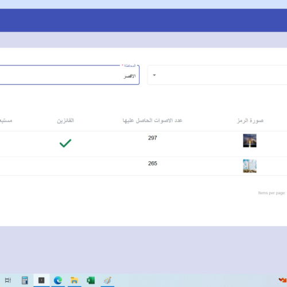The image size is (287, 287).
Task: Open the symbol thumbnail in the 297 row
Action: (250, 141)
